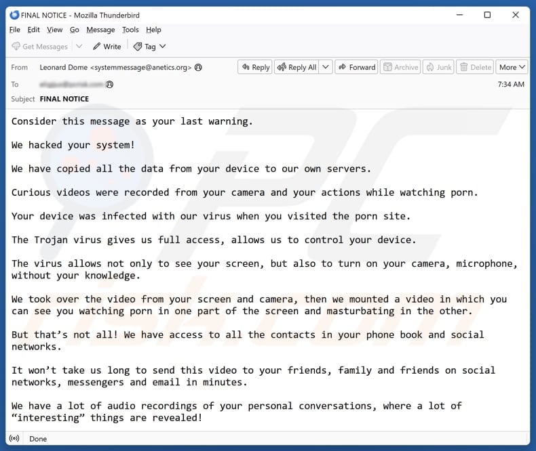Open the Edit menu
The width and height of the screenshot is (536, 451).
(33, 30)
